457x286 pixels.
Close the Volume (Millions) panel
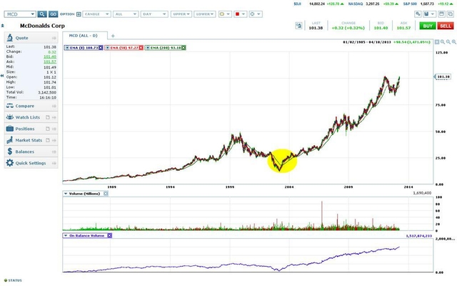pos(106,194)
